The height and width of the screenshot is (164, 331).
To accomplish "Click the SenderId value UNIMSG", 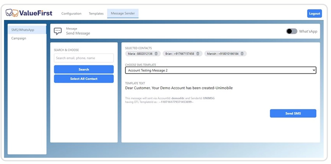I will (209, 98).
